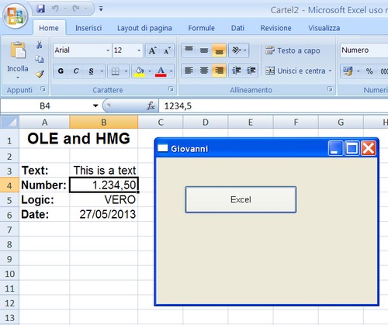Apply the percent style format

(x=369, y=71)
